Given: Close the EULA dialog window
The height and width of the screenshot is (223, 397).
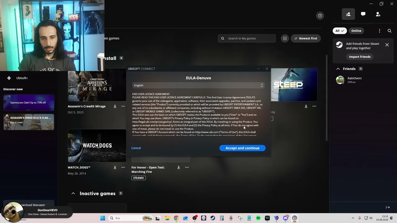Looking at the screenshot, I should (x=267, y=69).
